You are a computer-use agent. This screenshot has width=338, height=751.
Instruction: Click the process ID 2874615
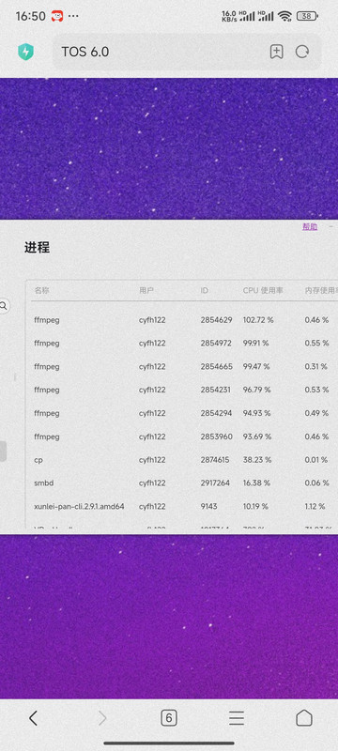pyautogui.click(x=215, y=460)
